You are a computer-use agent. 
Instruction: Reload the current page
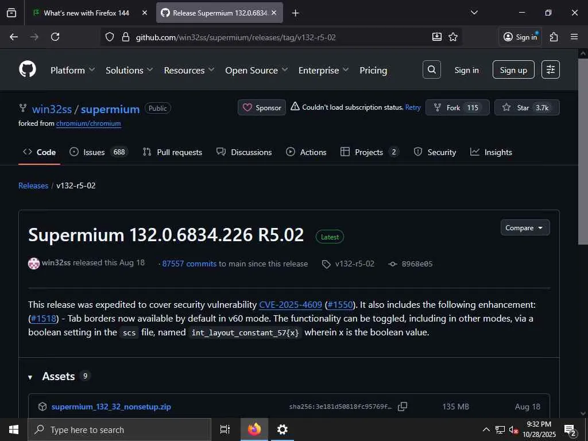55,37
